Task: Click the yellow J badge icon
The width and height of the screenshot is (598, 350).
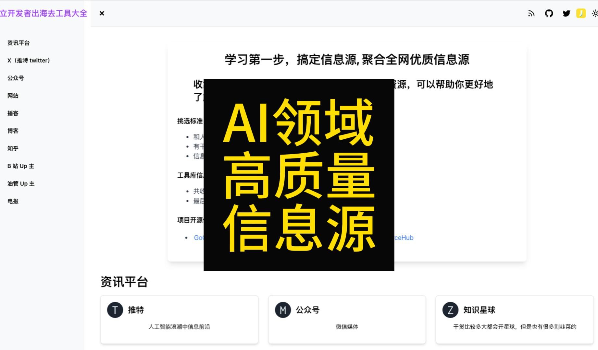Action: click(581, 13)
